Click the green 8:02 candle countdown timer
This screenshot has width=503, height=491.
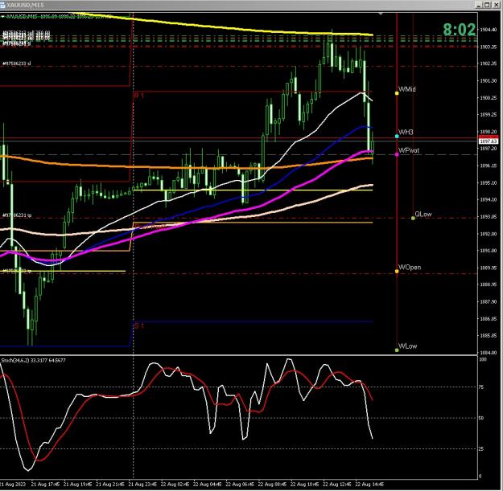point(459,30)
